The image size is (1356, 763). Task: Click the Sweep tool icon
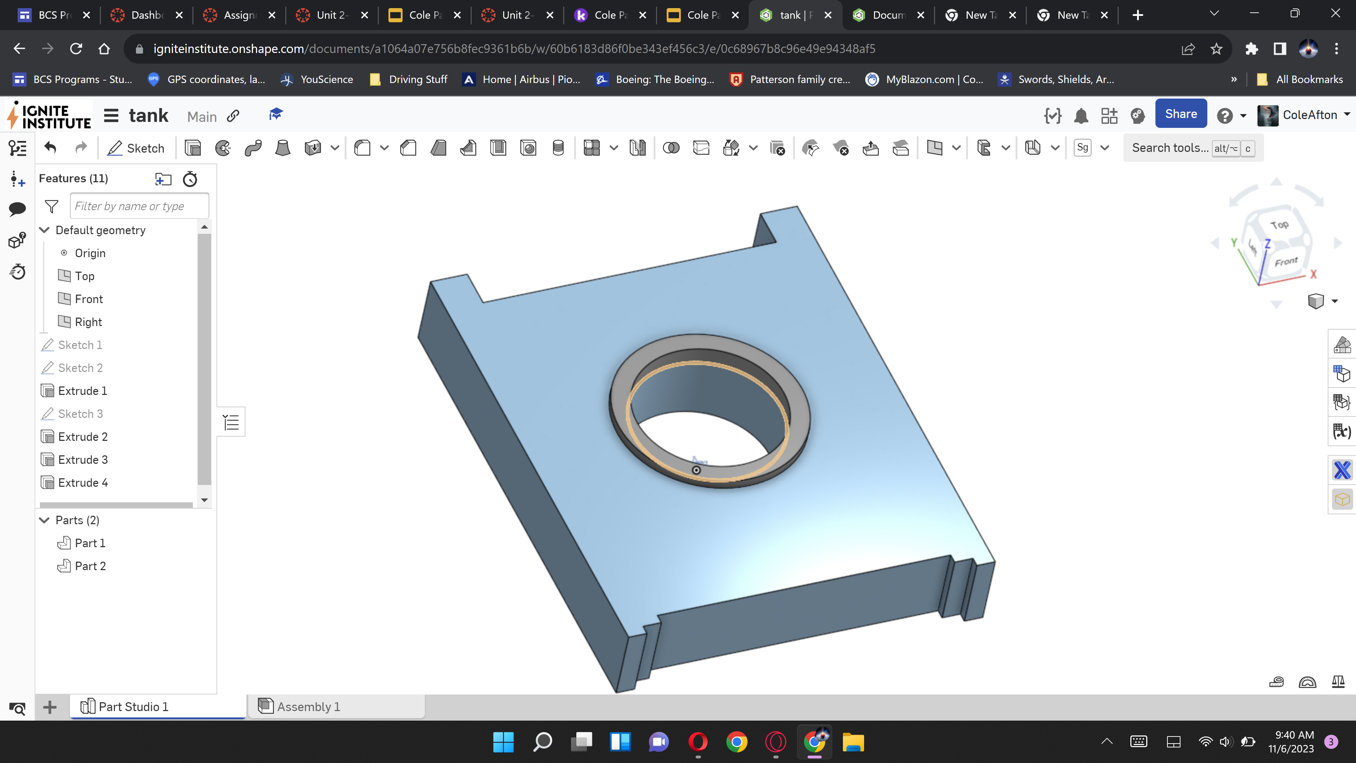click(x=253, y=148)
